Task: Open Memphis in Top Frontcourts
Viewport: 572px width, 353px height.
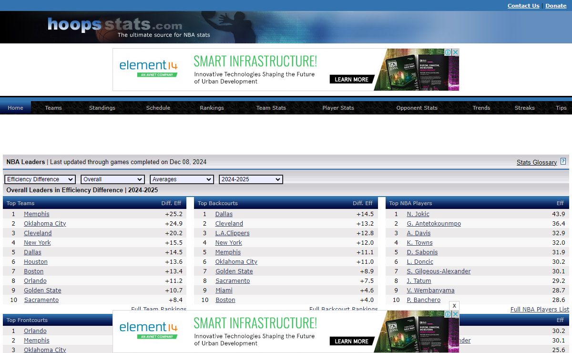Action: click(37, 340)
